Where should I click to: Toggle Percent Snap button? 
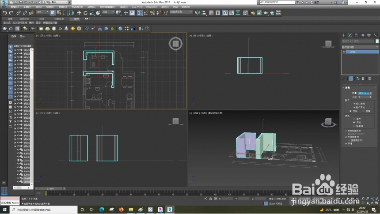click(x=152, y=13)
